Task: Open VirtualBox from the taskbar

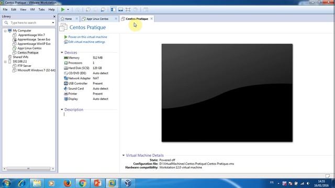Action: [128, 183]
